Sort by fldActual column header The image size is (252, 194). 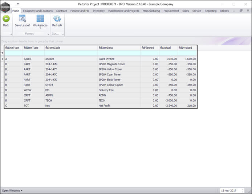coord(168,48)
